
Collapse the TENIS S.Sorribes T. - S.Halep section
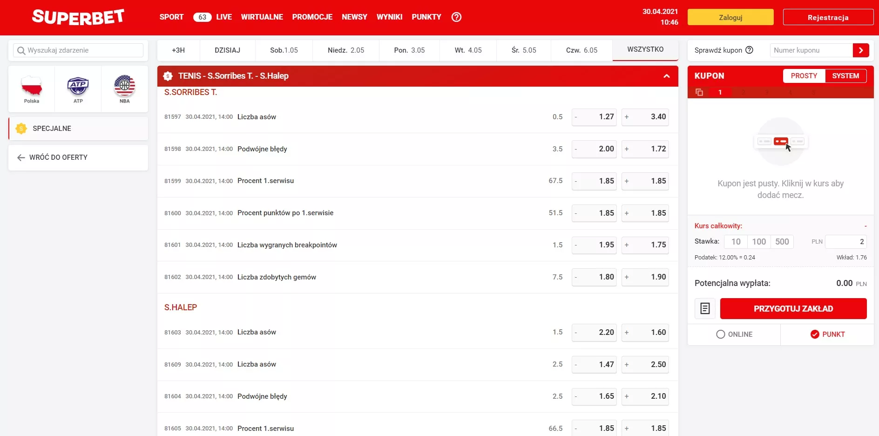point(667,76)
